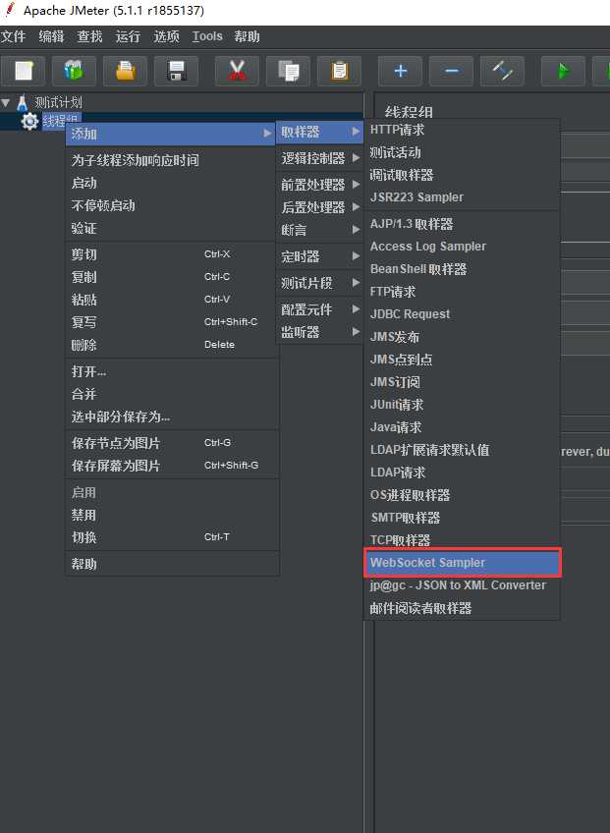Select 启动 in context menu

(x=172, y=184)
